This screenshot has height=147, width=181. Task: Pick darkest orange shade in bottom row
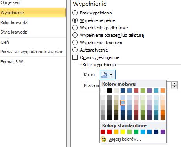[x=163, y=118]
